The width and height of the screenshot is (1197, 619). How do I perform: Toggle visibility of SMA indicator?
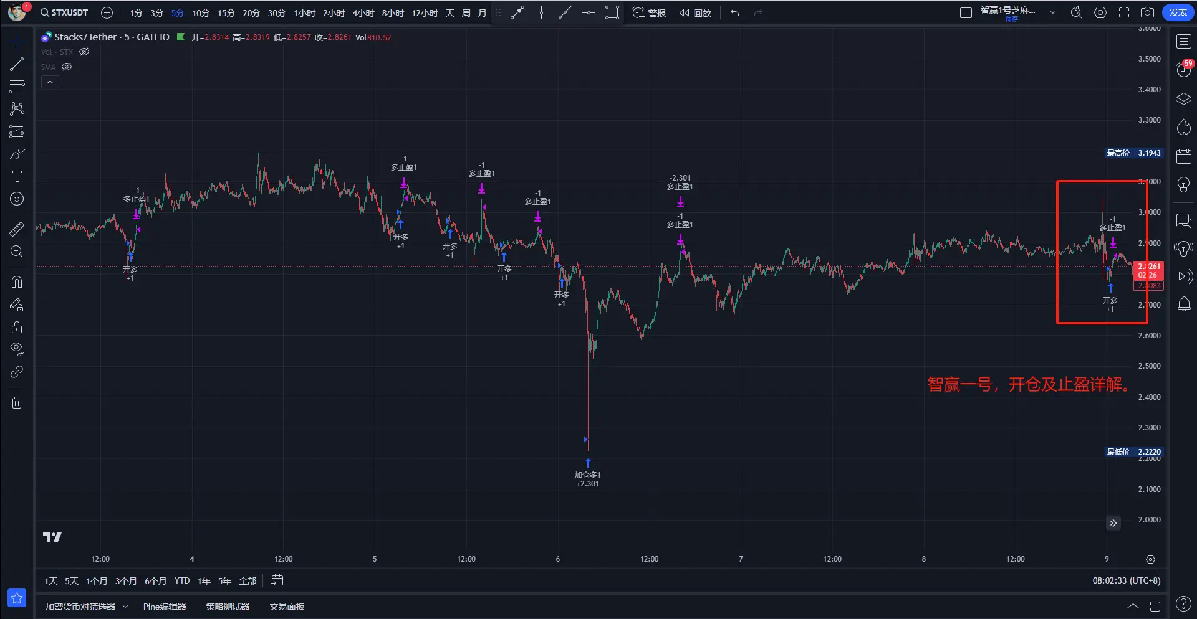pos(67,67)
